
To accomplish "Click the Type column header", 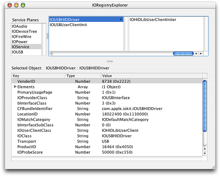I will [x=83, y=75].
